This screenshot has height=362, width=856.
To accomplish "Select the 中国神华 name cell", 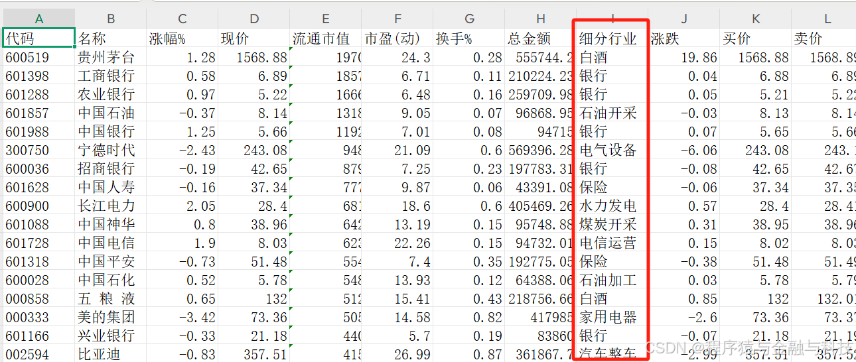I will 111,224.
